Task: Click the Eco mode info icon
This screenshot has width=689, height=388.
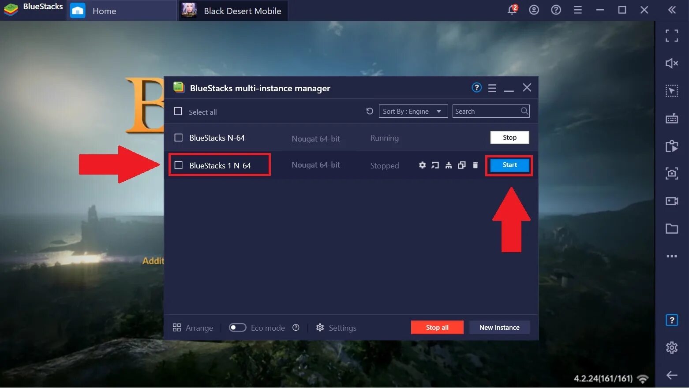Action: click(296, 328)
